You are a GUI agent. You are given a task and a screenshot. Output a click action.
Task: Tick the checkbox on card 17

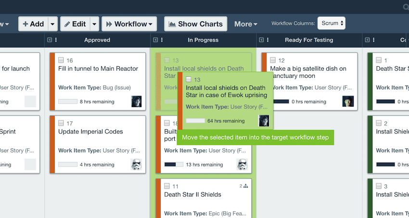(61, 123)
